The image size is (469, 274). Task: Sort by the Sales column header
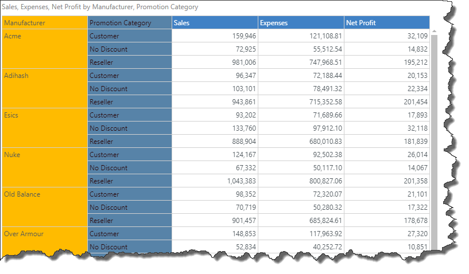[x=214, y=23]
